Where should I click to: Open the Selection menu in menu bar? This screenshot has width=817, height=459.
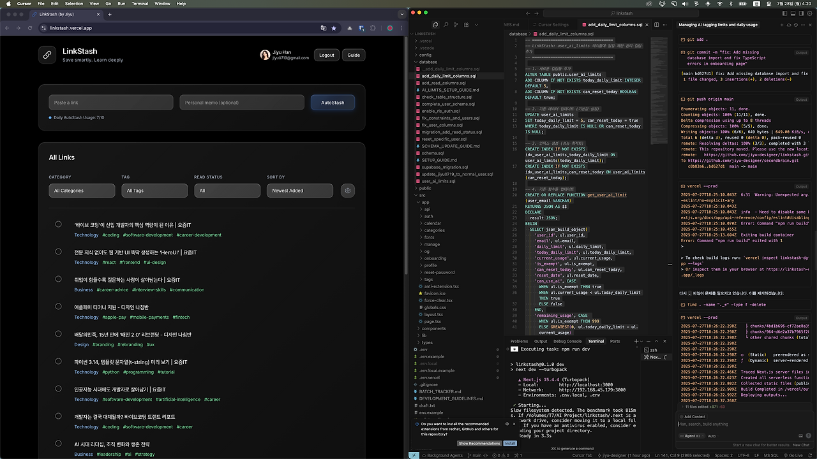pyautogui.click(x=74, y=3)
